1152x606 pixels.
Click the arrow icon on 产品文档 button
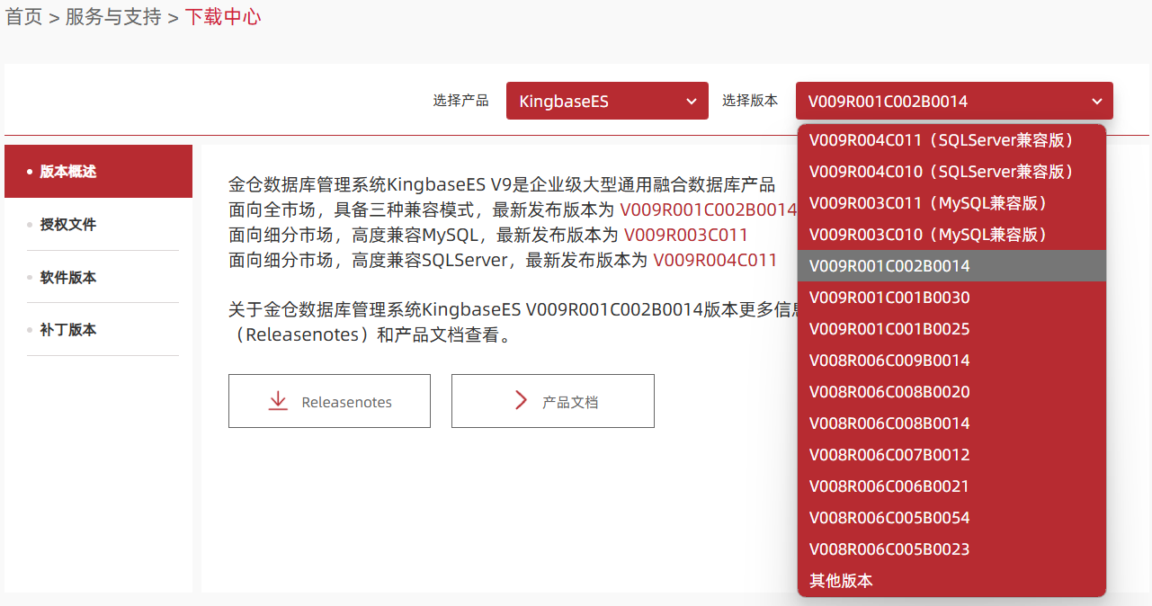(x=521, y=401)
